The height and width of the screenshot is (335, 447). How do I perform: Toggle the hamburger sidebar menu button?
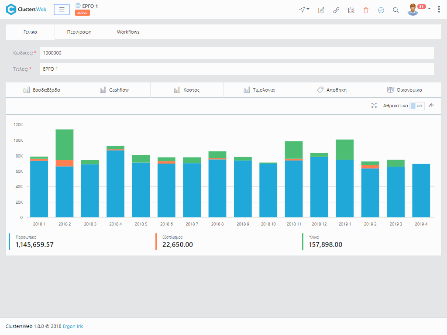pos(62,10)
